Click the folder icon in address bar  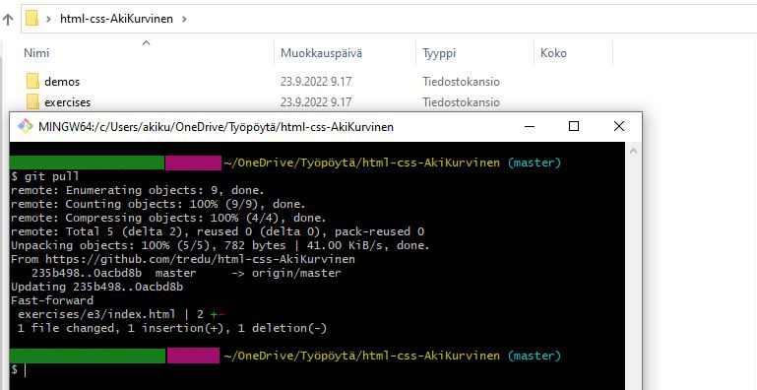pyautogui.click(x=32, y=19)
